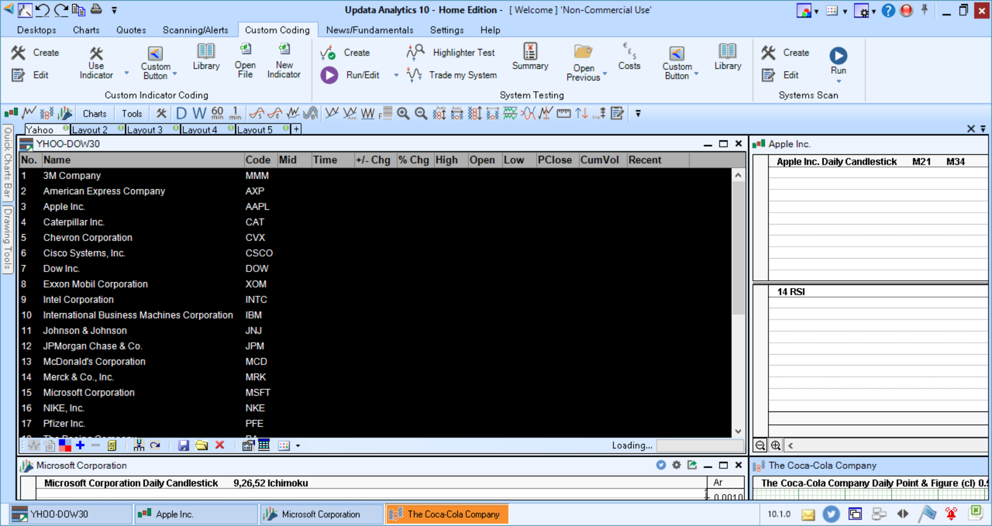Image resolution: width=992 pixels, height=526 pixels.
Task: Switch to the Layout 3 tab
Action: point(152,130)
